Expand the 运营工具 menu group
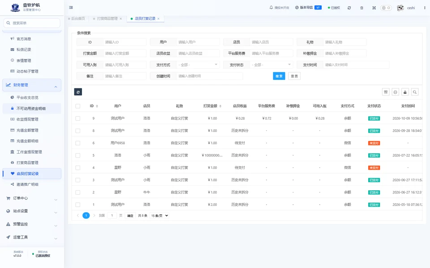 (31, 237)
